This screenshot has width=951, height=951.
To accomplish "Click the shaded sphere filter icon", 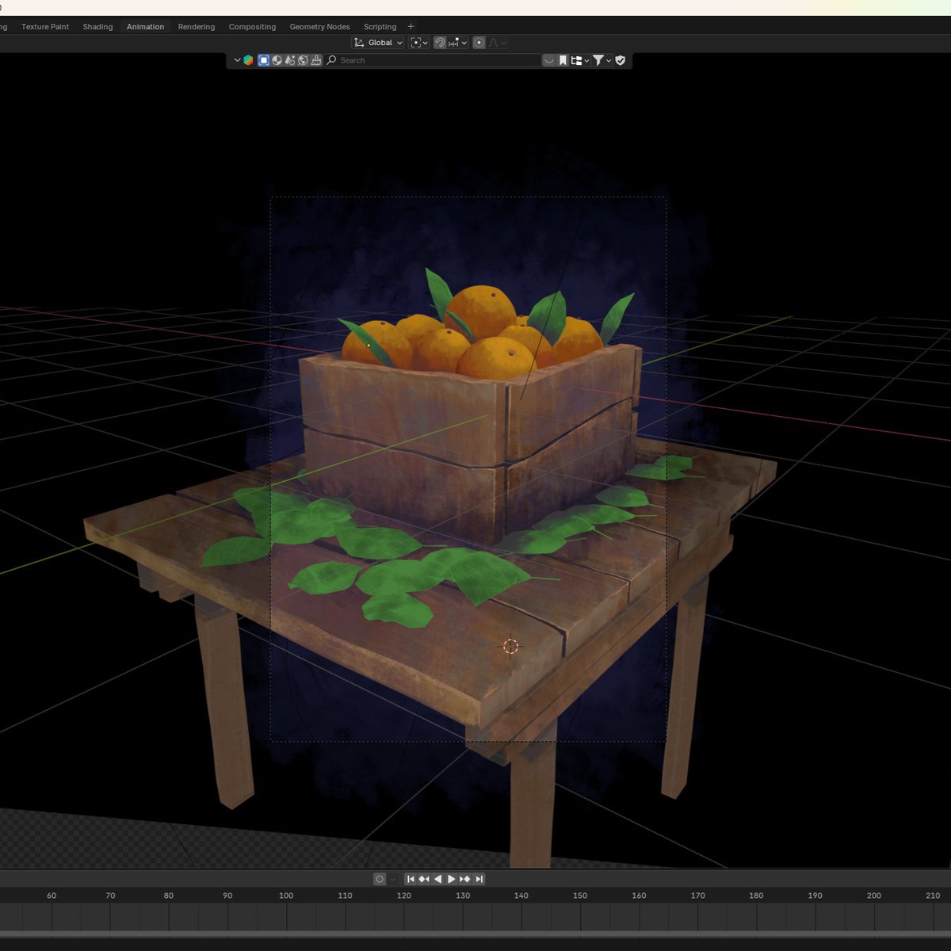I will (x=277, y=60).
